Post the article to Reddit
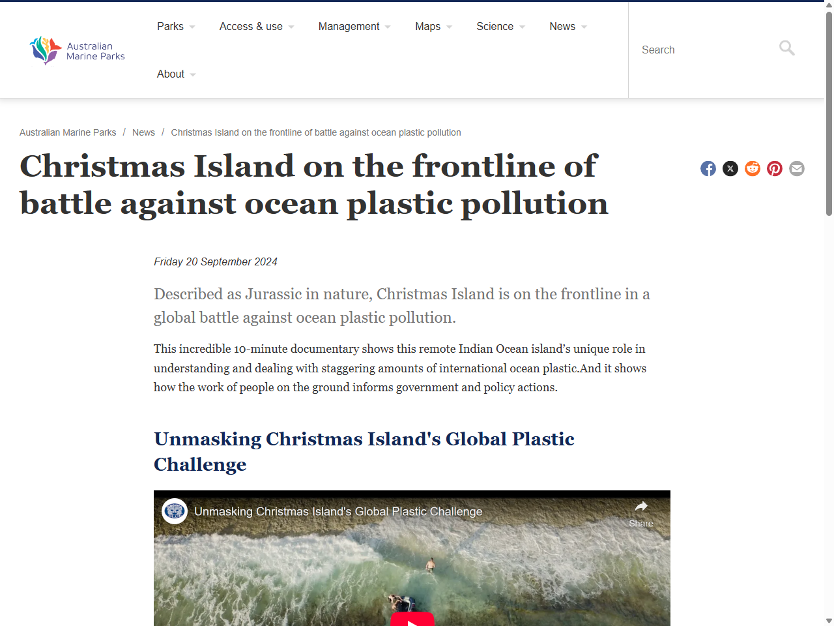This screenshot has height=626, width=834. (x=753, y=168)
